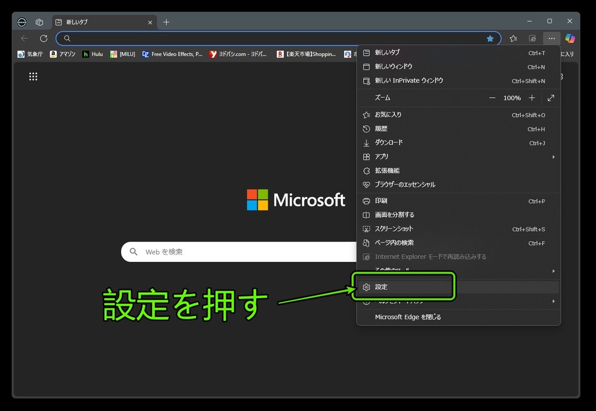Select 画面を分割する menu item
This screenshot has height=411, width=596.
[x=458, y=215]
